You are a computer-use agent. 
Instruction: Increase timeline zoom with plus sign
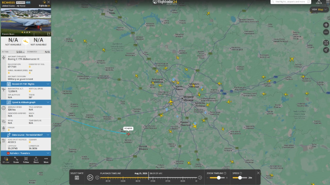[x=227, y=178]
